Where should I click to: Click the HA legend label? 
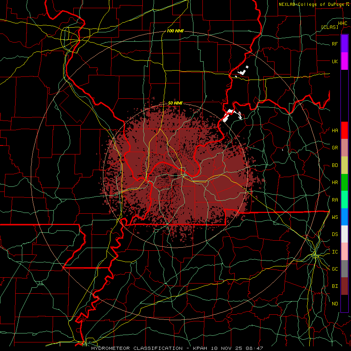(335, 131)
